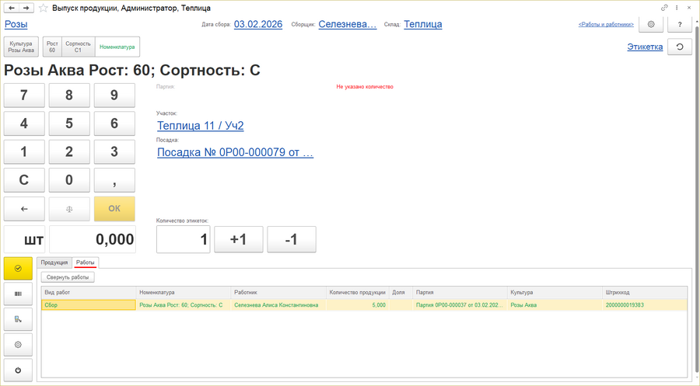
Task: Click the Штрихкод column header
Action: [645, 292]
